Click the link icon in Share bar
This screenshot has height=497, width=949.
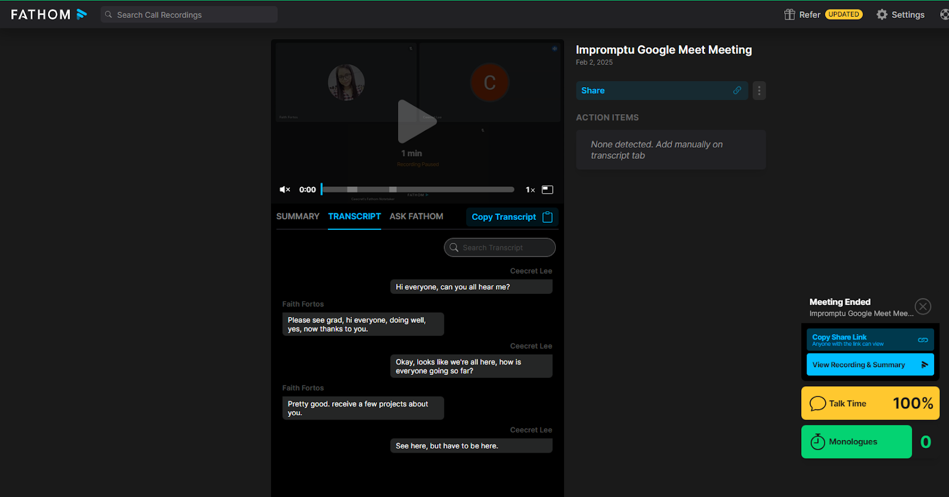(x=737, y=91)
